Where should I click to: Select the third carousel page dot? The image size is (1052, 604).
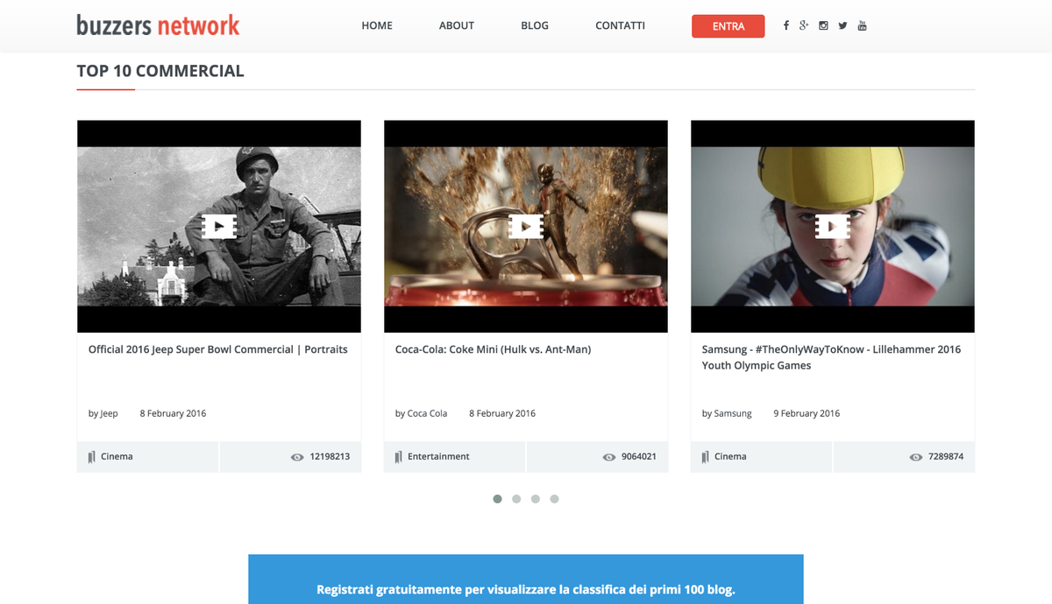tap(536, 499)
